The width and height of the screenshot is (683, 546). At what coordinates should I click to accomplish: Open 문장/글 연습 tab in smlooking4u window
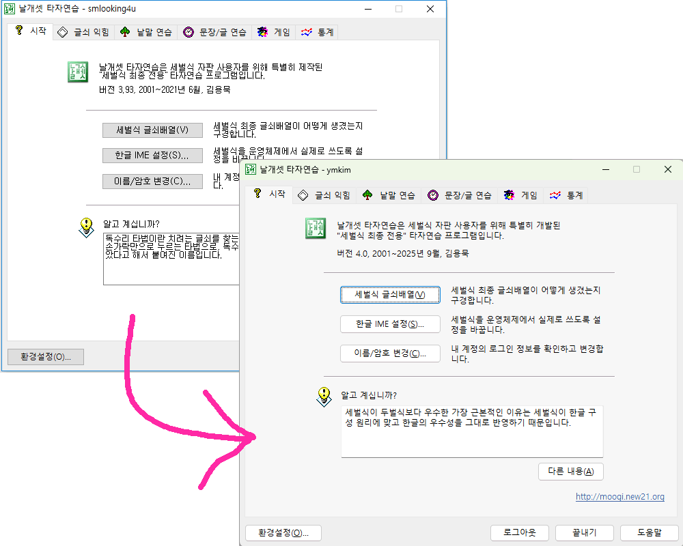click(214, 32)
